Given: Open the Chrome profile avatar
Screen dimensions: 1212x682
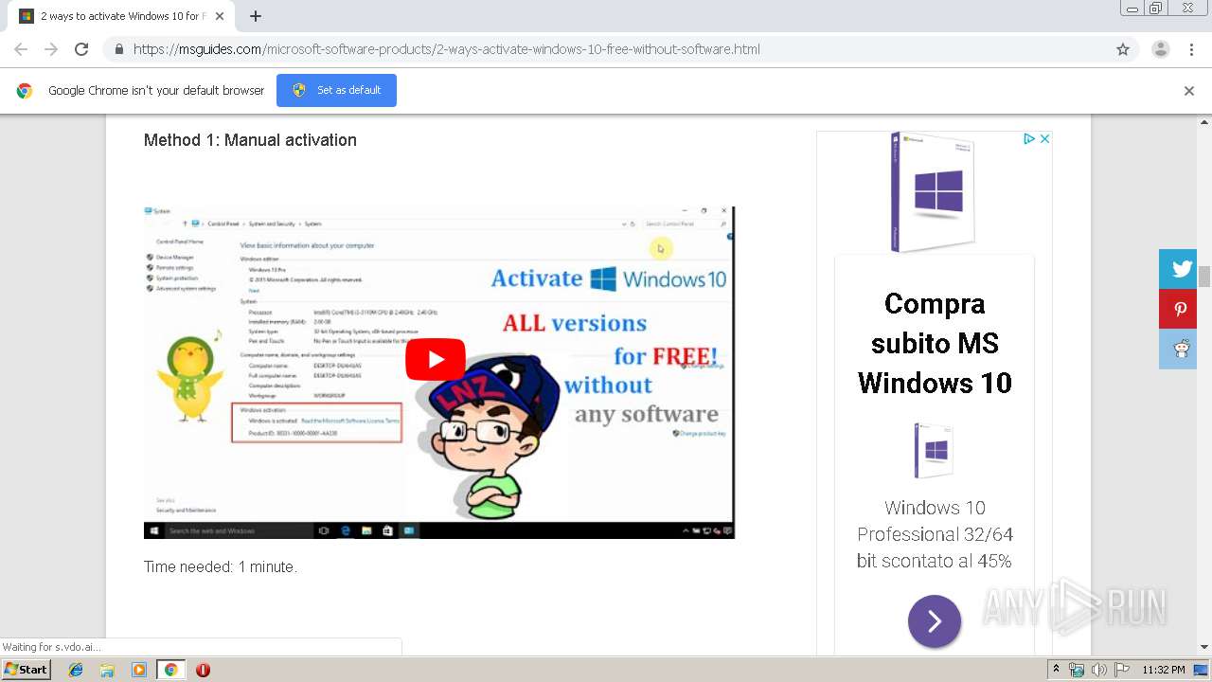Looking at the screenshot, I should click(1161, 49).
